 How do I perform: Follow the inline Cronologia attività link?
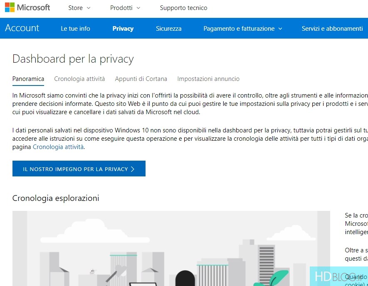pos(58,147)
